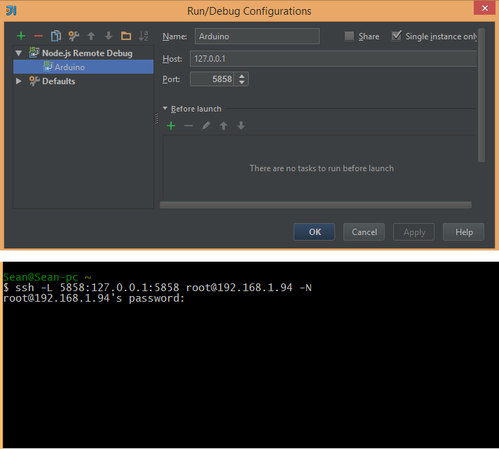Close the Run/Debug Configurations dialog
The height and width of the screenshot is (449, 499).
point(484,8)
